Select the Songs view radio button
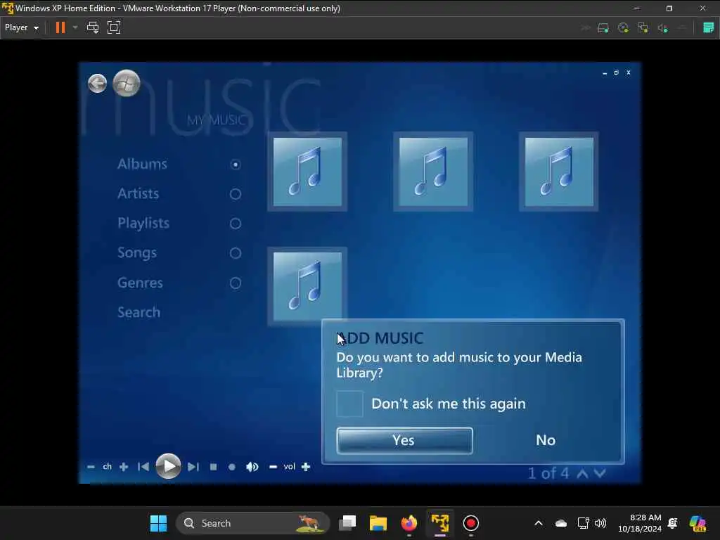Image resolution: width=720 pixels, height=540 pixels. pyautogui.click(x=235, y=253)
